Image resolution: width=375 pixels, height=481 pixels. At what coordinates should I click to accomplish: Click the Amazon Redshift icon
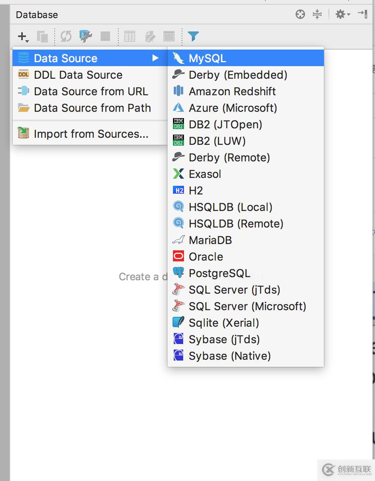pos(178,91)
